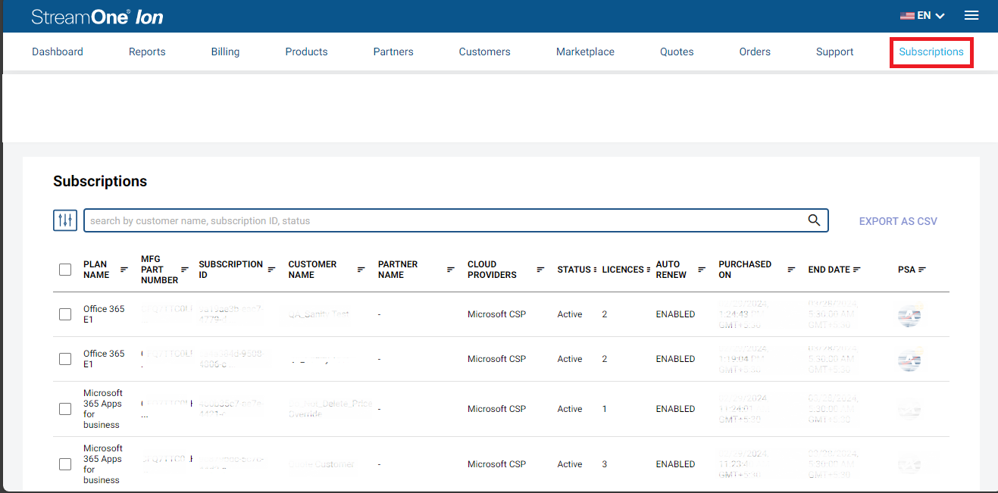This screenshot has height=493, width=998.
Task: Click the Cloud Providers column header text
Action: tap(492, 270)
